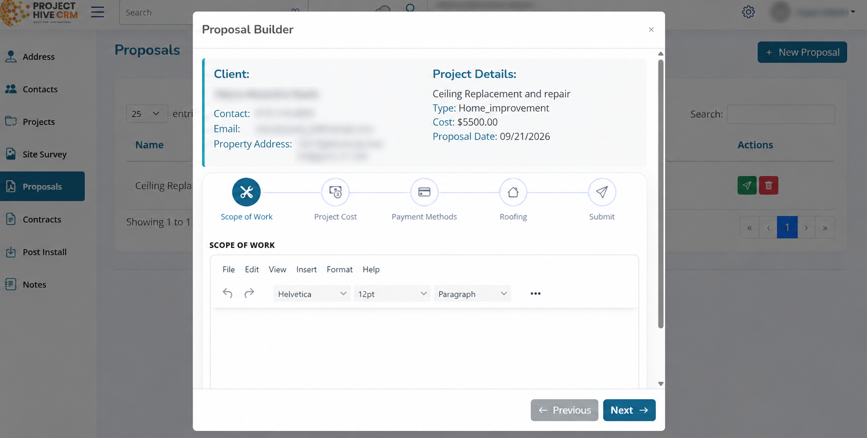Expand the Helvetica font family dropdown
This screenshot has height=438, width=867.
[312, 294]
